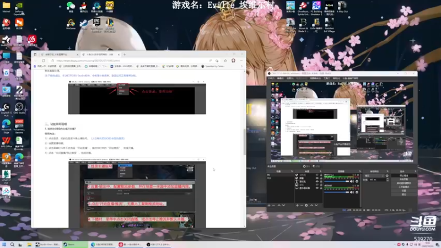Pop out the Controls dock panel
Image resolution: width=441 pixels, height=248 pixels.
pyautogui.click(x=416, y=171)
